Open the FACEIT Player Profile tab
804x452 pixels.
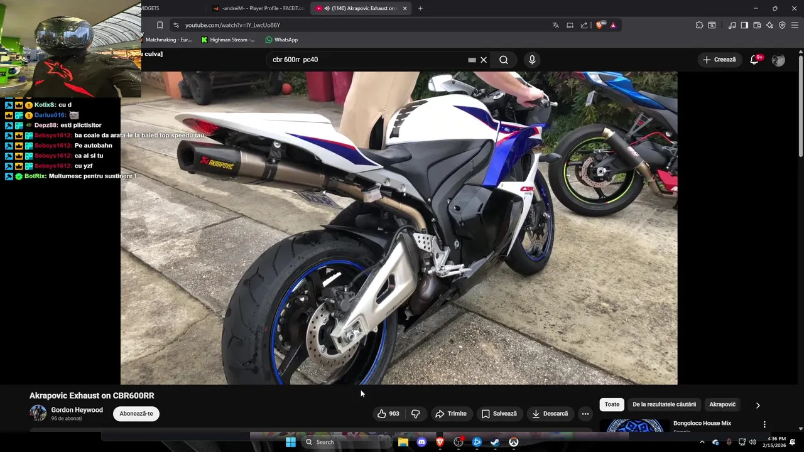click(x=258, y=8)
